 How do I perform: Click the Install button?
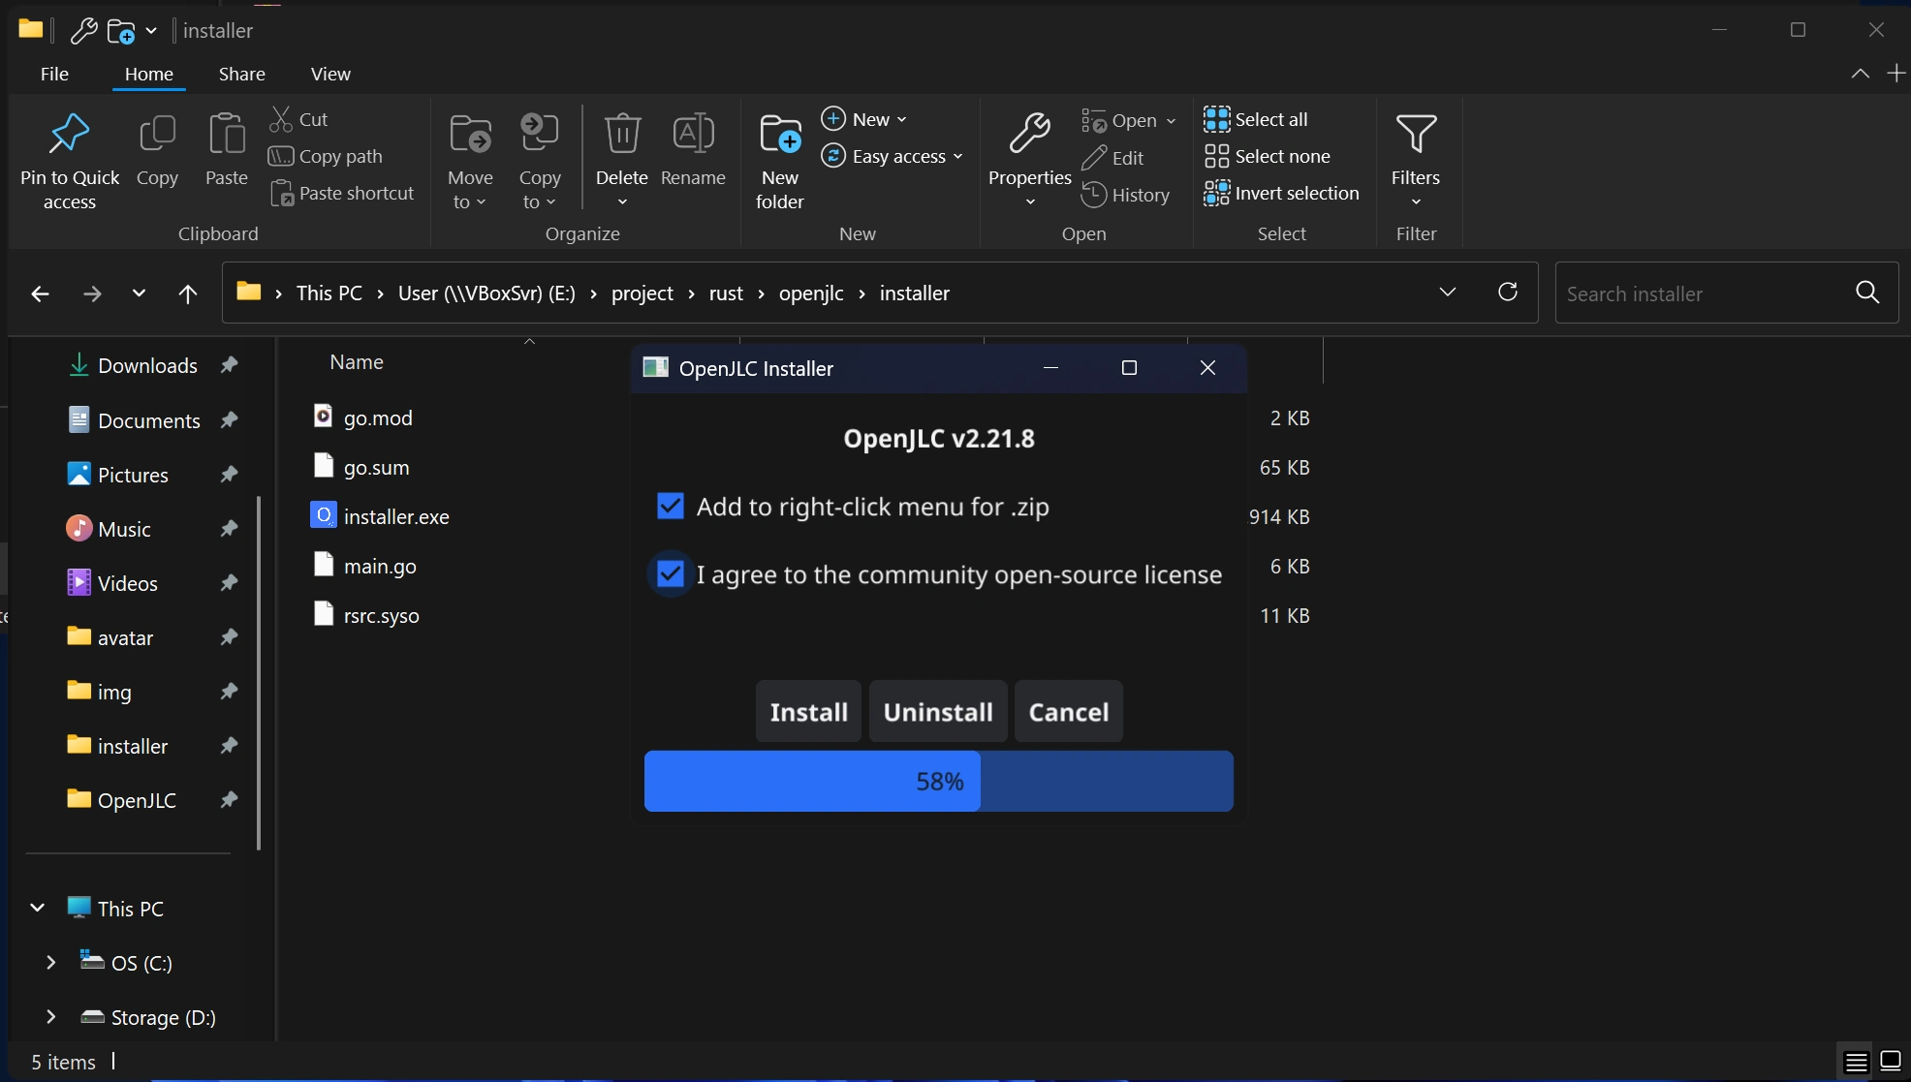[x=808, y=712]
